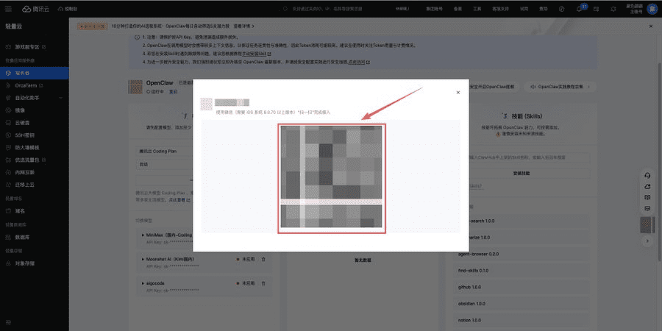The height and width of the screenshot is (331, 662).
Task: Click the 对象存储 sidebar icon
Action: point(8,263)
